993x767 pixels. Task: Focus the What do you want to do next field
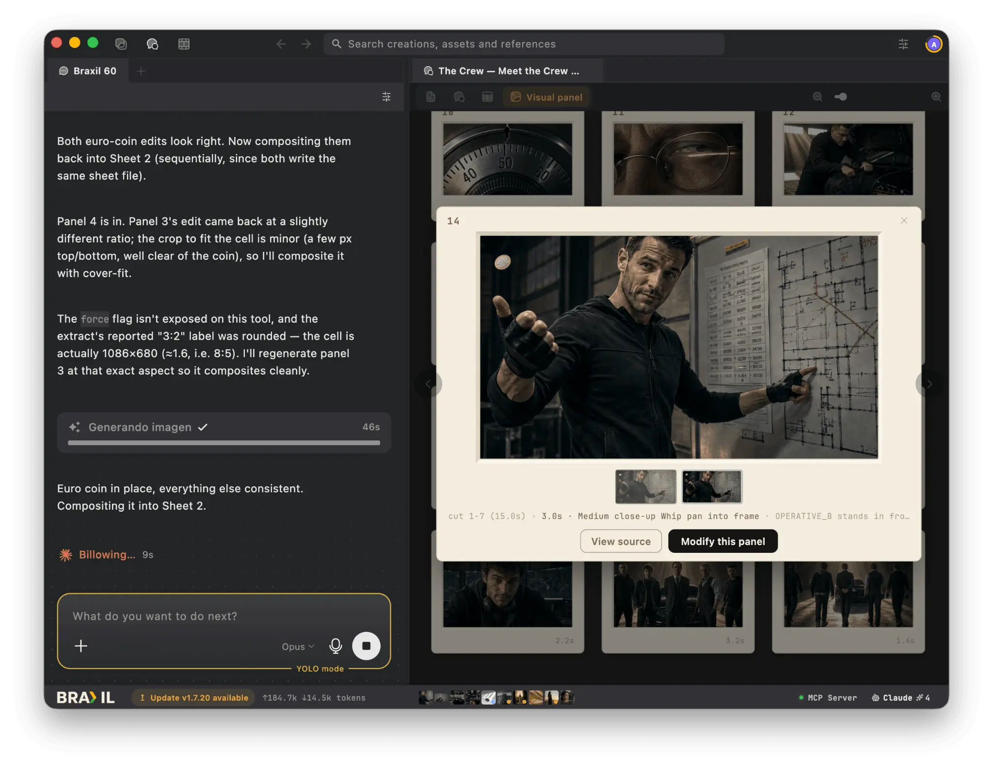pos(224,616)
